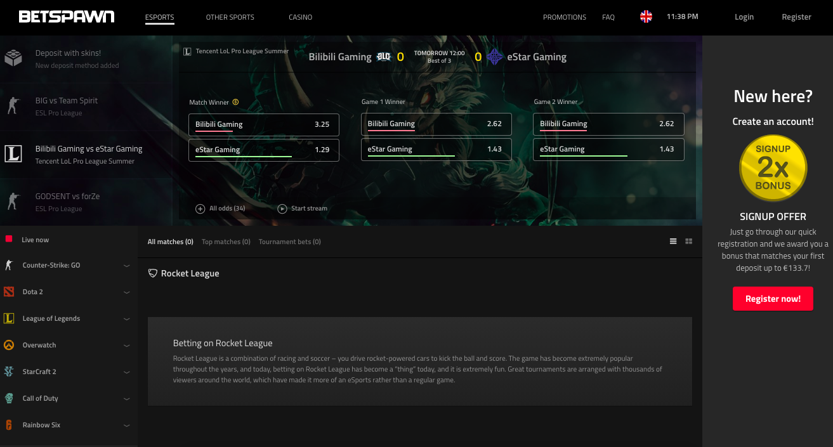Click the League of Legends icon for Bilibili match
The height and width of the screenshot is (447, 833).
(x=13, y=154)
